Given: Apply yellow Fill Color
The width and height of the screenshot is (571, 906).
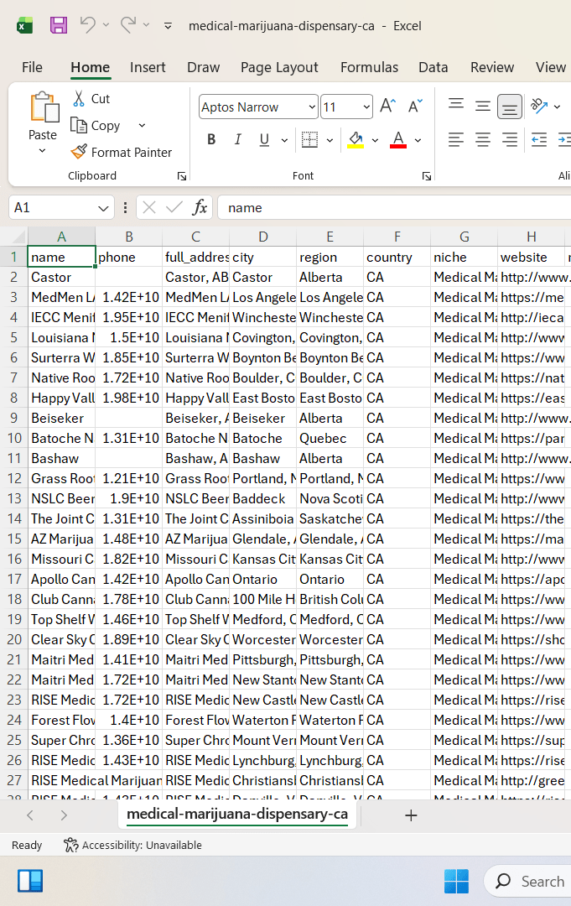Looking at the screenshot, I should click(x=356, y=139).
